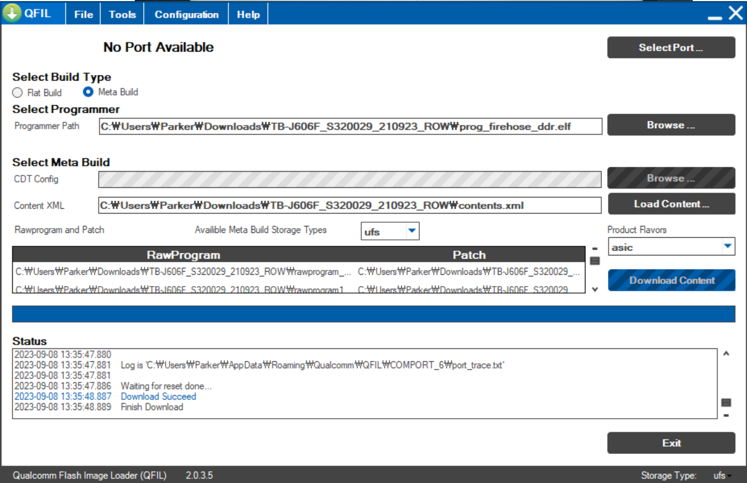Viewport: 747px width, 483px height.
Task: Click the Download Content button
Action: pos(671,280)
